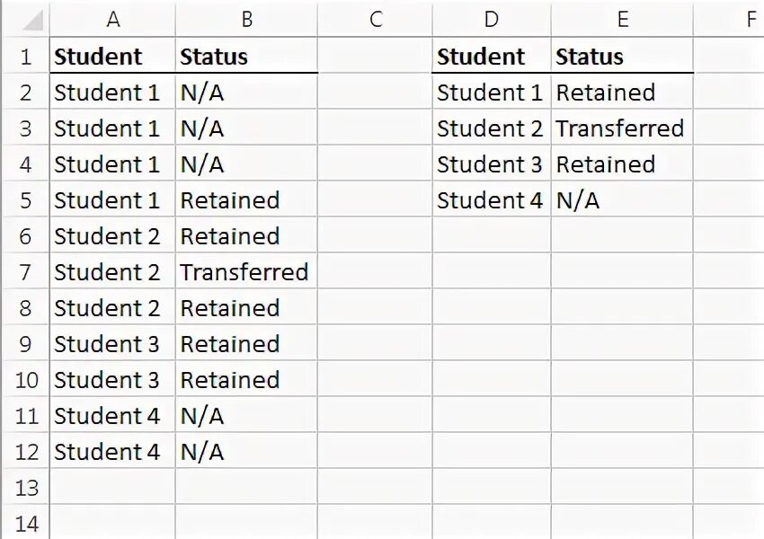
Task: Click cell E5 with N/A
Action: coord(622,200)
